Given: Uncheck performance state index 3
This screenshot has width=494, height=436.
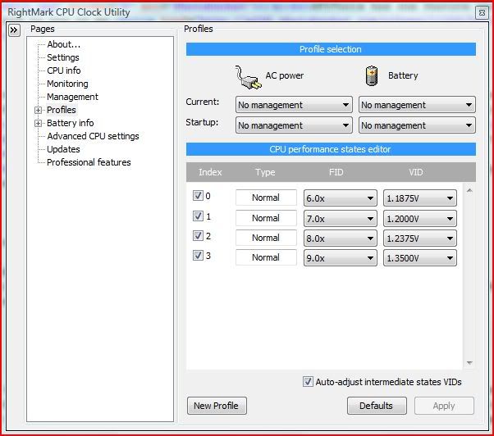Looking at the screenshot, I should point(198,255).
